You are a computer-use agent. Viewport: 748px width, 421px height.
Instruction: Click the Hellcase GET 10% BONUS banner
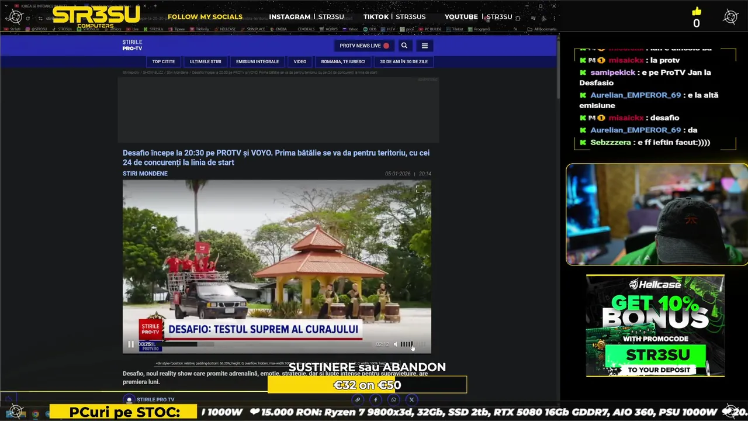tap(655, 326)
